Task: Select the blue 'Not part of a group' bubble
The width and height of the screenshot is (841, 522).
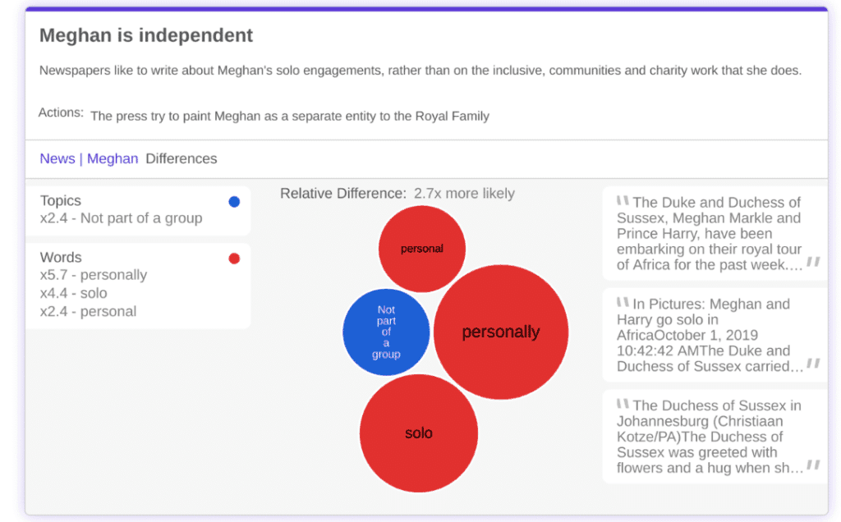Action: (x=386, y=332)
